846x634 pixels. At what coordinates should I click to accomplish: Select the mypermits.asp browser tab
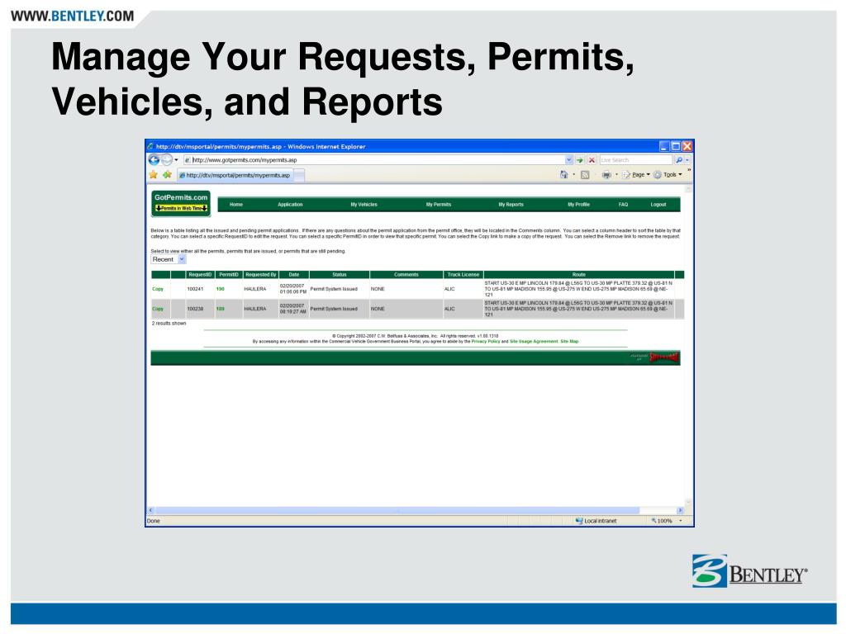click(x=235, y=175)
